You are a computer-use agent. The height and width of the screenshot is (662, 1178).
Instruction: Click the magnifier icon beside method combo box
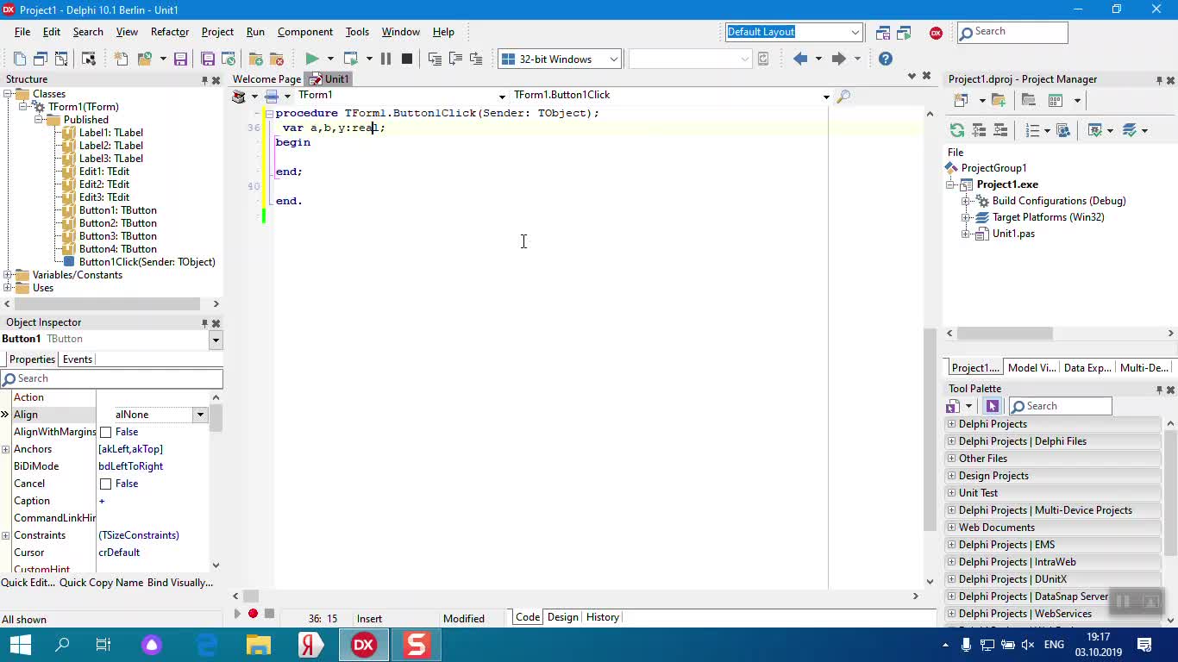(843, 96)
